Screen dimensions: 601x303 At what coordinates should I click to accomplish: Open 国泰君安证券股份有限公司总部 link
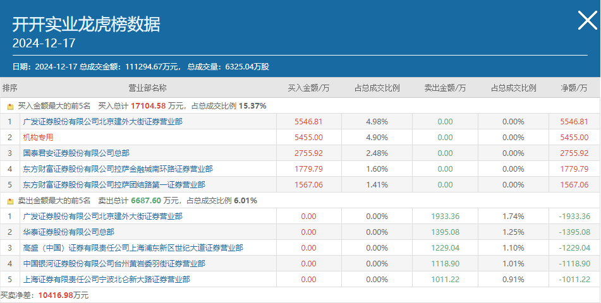(76, 153)
